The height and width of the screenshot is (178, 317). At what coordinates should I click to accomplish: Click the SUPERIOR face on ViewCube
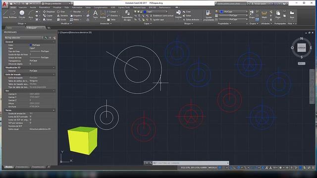pyautogui.click(x=302, y=47)
